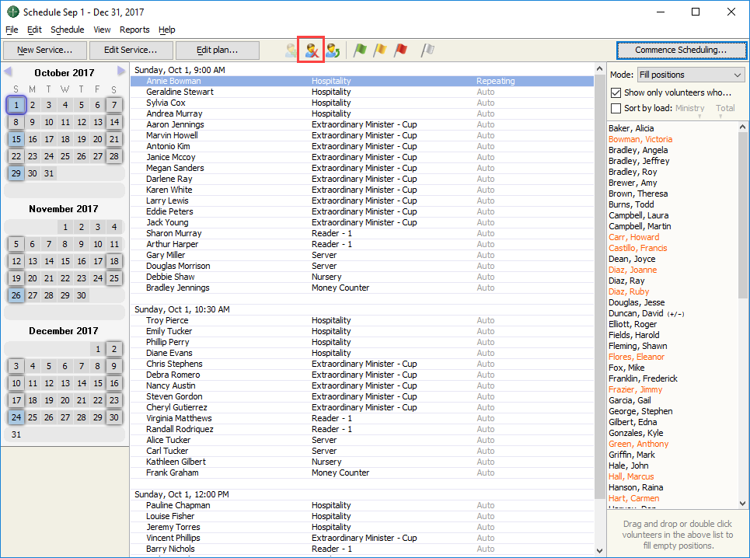Click the yellow flag icon
The width and height of the screenshot is (750, 558).
(380, 51)
